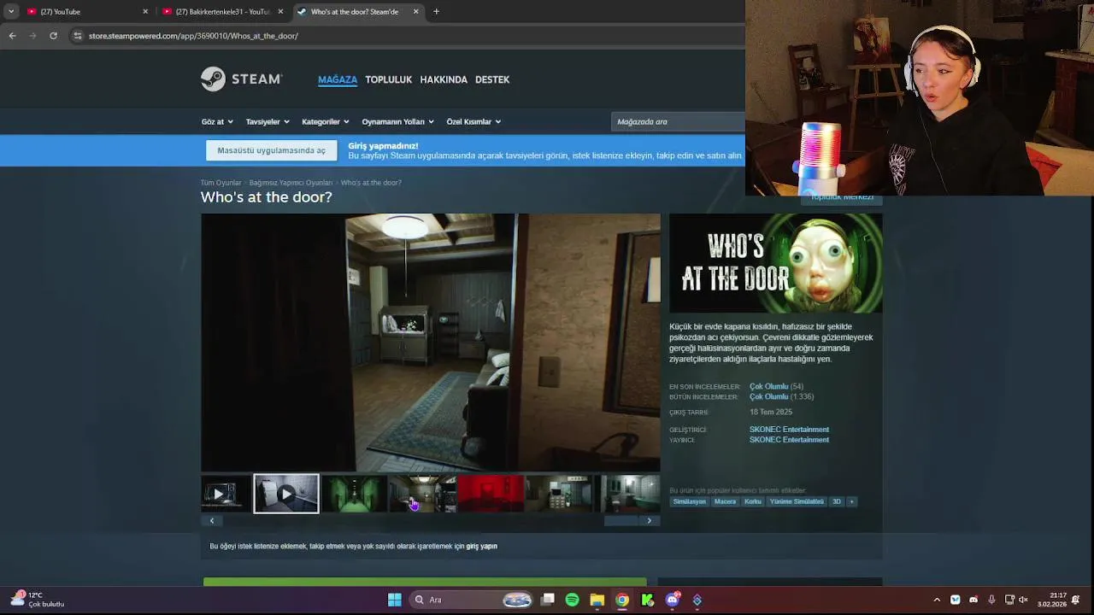Open all reviews Çok Olumlu (1.336) link

coord(781,396)
